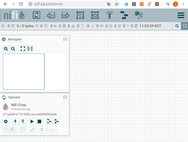Zoom in on the canvas
Image resolution: width=188 pixels, height=142 pixels.
click(6, 49)
